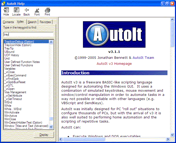The height and width of the screenshot is (143, 176).
Task: Close the AutoIt Help window
Action: coord(172,4)
